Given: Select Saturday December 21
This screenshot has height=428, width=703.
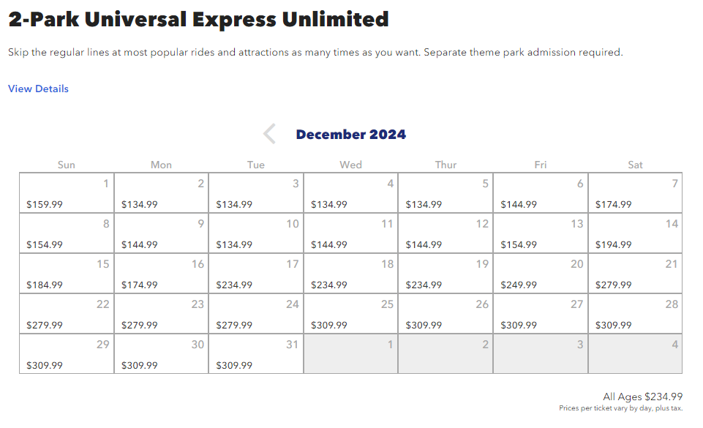Looking at the screenshot, I should click(635, 274).
